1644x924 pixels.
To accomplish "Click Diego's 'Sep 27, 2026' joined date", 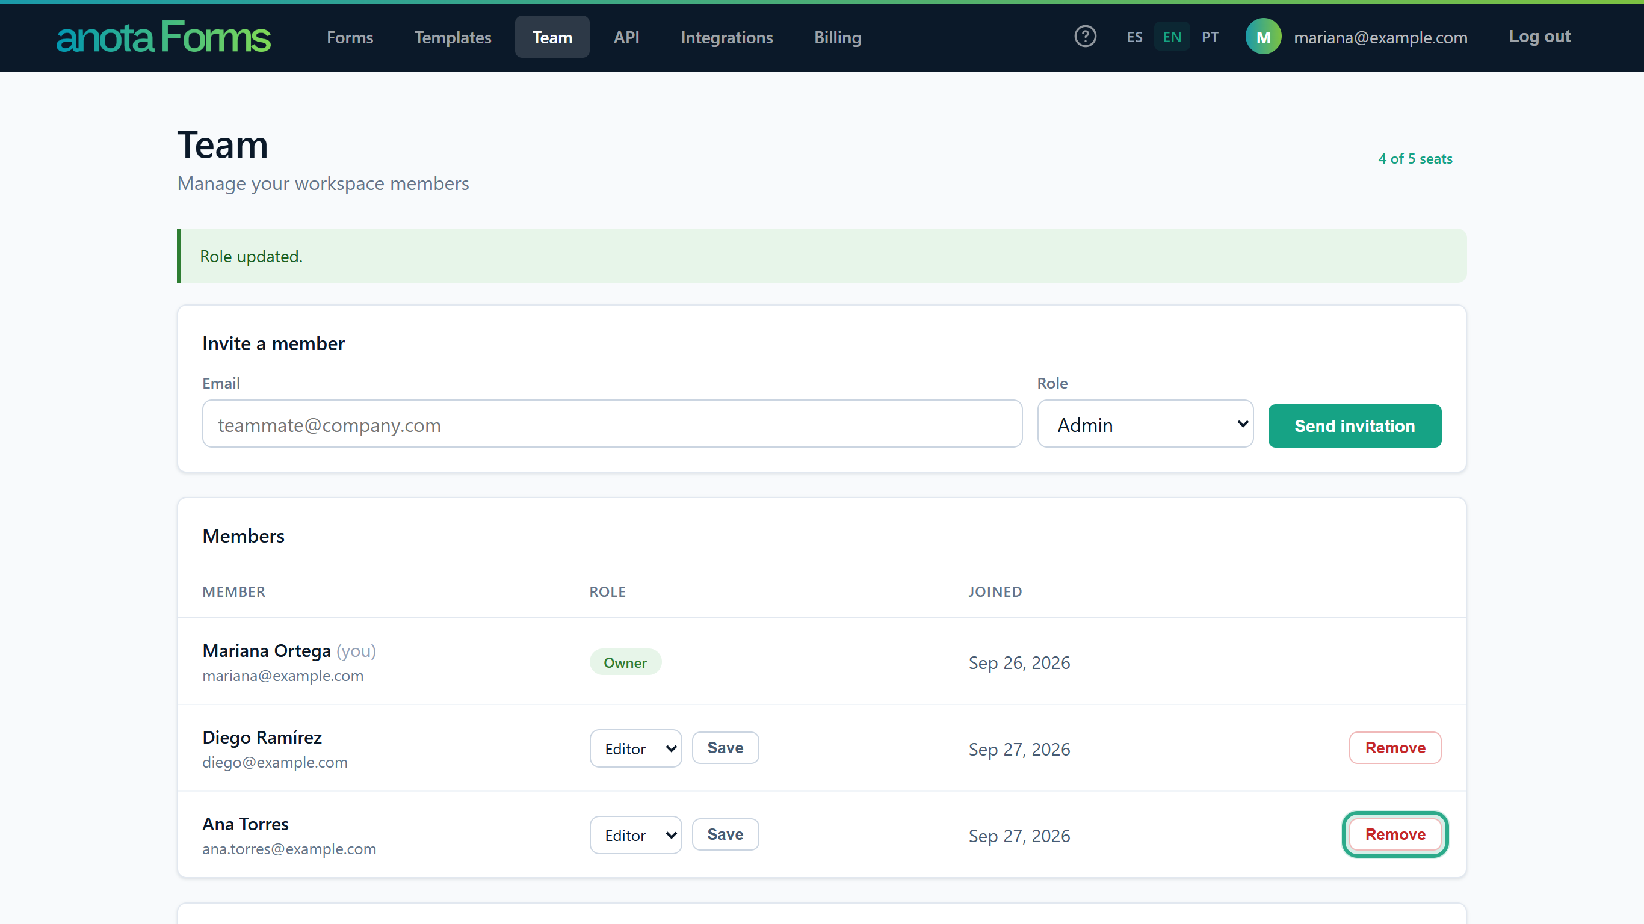I will click(x=1019, y=749).
